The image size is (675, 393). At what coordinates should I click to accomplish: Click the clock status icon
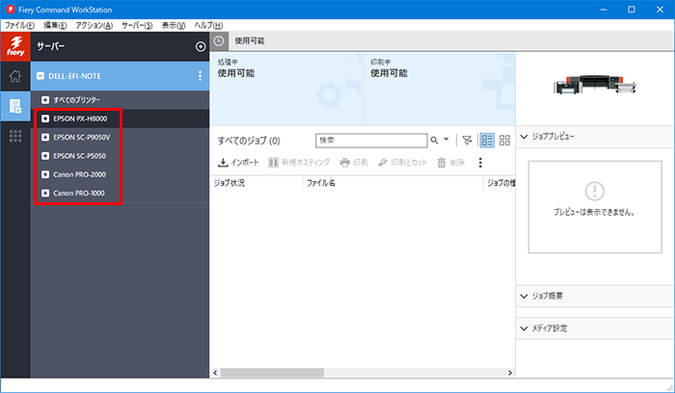[219, 40]
